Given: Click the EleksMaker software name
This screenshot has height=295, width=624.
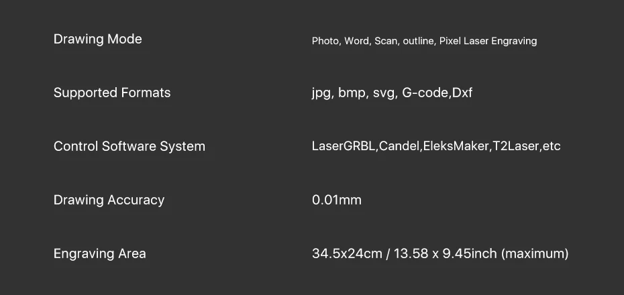Looking at the screenshot, I should coord(456,146).
